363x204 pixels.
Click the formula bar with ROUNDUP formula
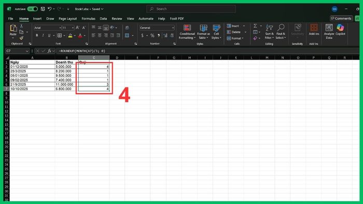[x=207, y=51]
